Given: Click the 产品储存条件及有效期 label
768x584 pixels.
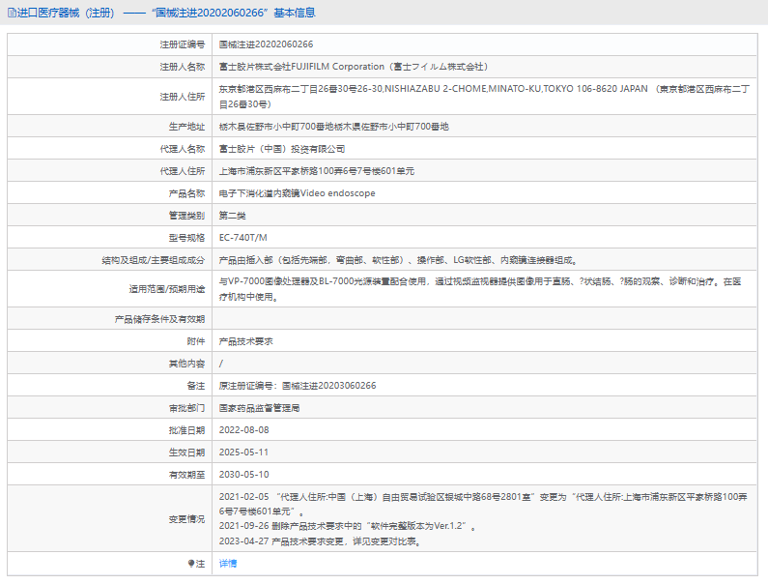Looking at the screenshot, I should pyautogui.click(x=159, y=319).
